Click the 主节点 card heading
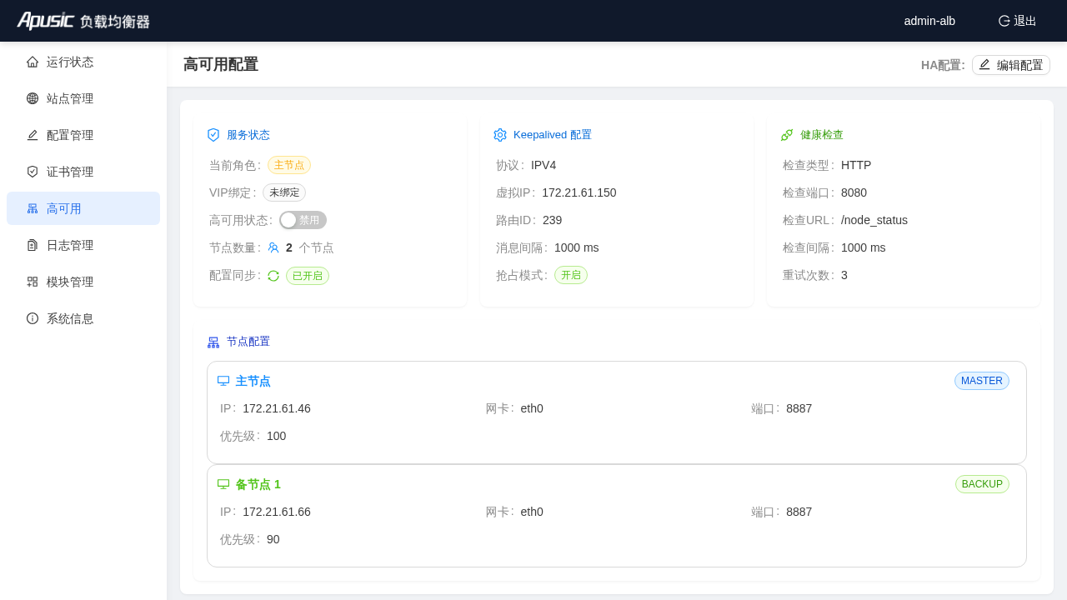Viewport: 1067px width, 600px height. (x=253, y=381)
